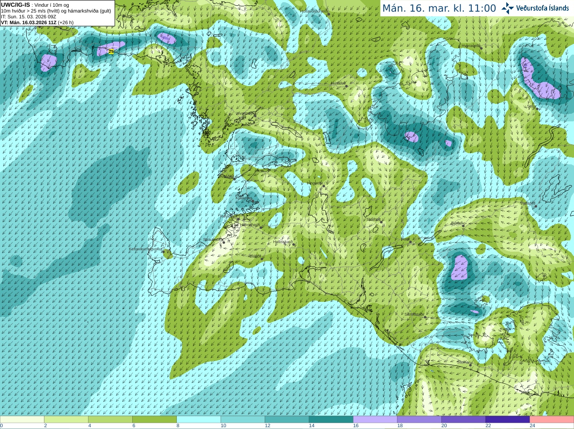Click the Veðurstofa Íslands logo text

pyautogui.click(x=542, y=8)
